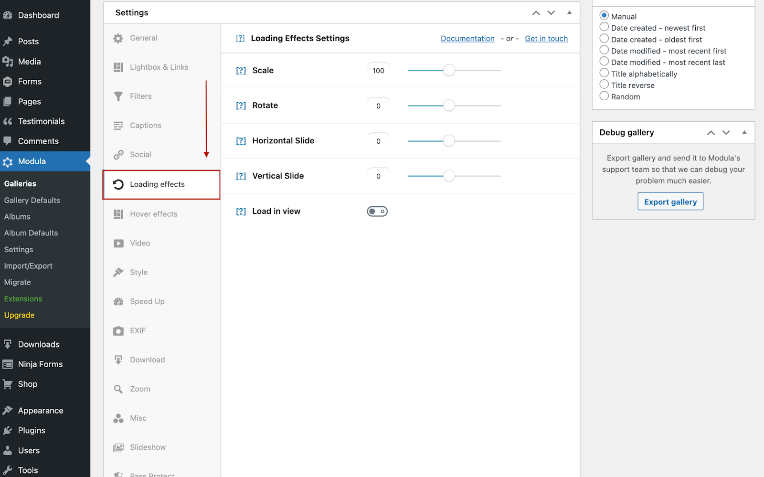The height and width of the screenshot is (477, 764).
Task: Open Gallery Defaults submenu item
Action: coord(32,201)
